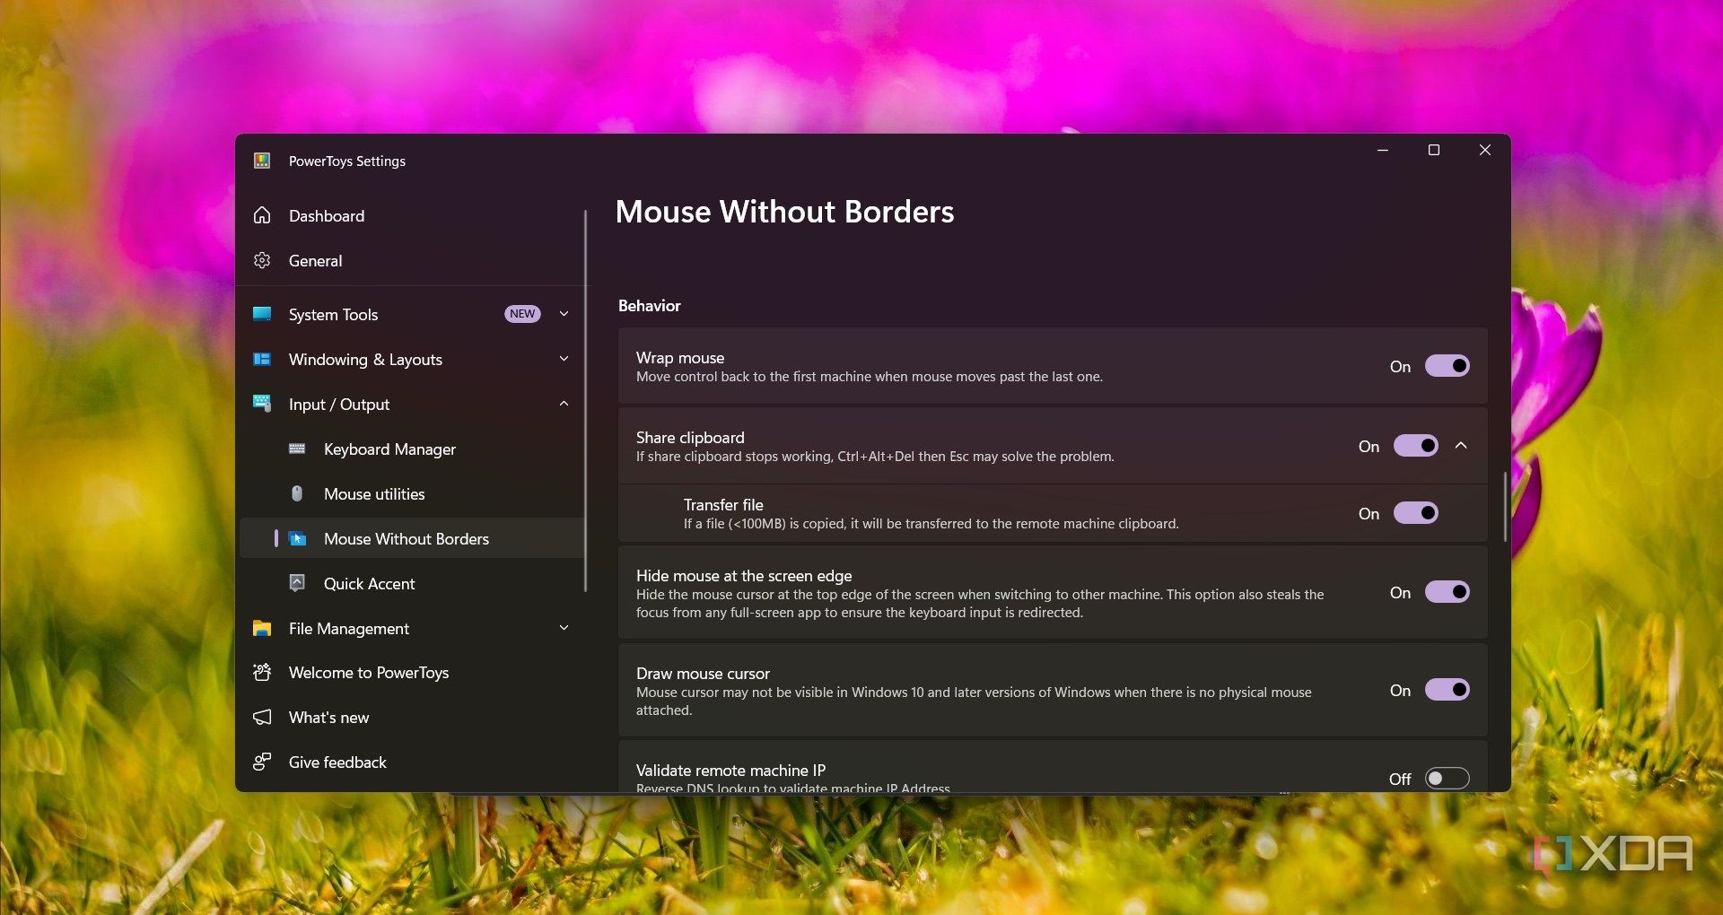Open Give feedback
The image size is (1723, 915).
click(413, 762)
